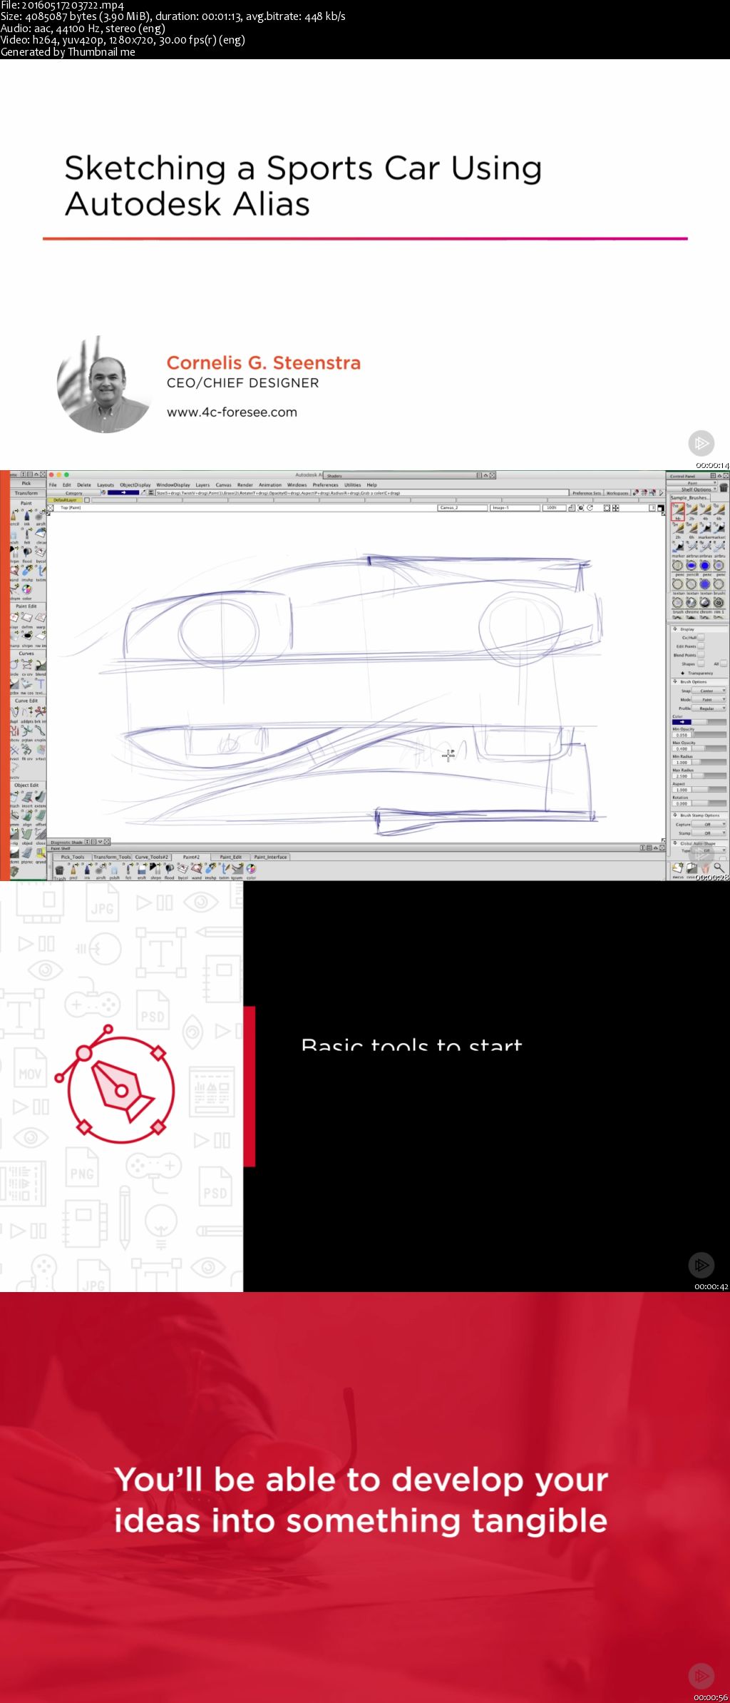
Task: Toggle the Edit Points display checkbox
Action: (701, 646)
